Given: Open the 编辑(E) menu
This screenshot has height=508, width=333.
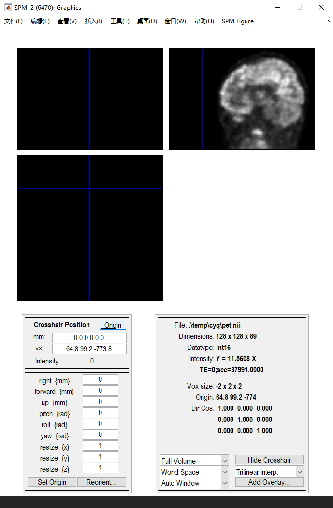Looking at the screenshot, I should pyautogui.click(x=40, y=21).
